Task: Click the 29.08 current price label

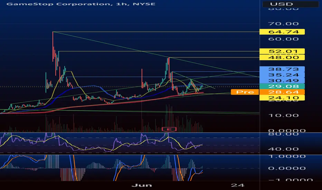Action: coord(282,86)
